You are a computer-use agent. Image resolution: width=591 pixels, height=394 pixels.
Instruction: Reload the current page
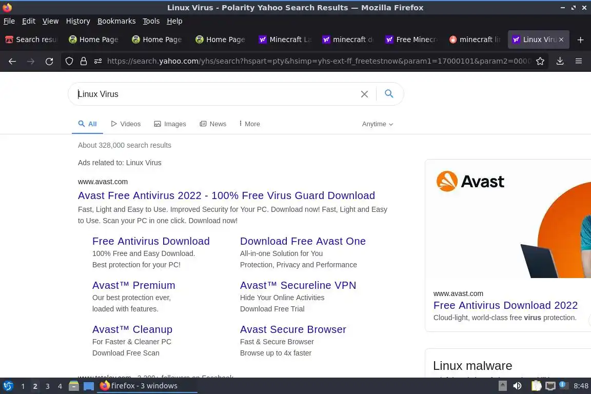(x=49, y=61)
